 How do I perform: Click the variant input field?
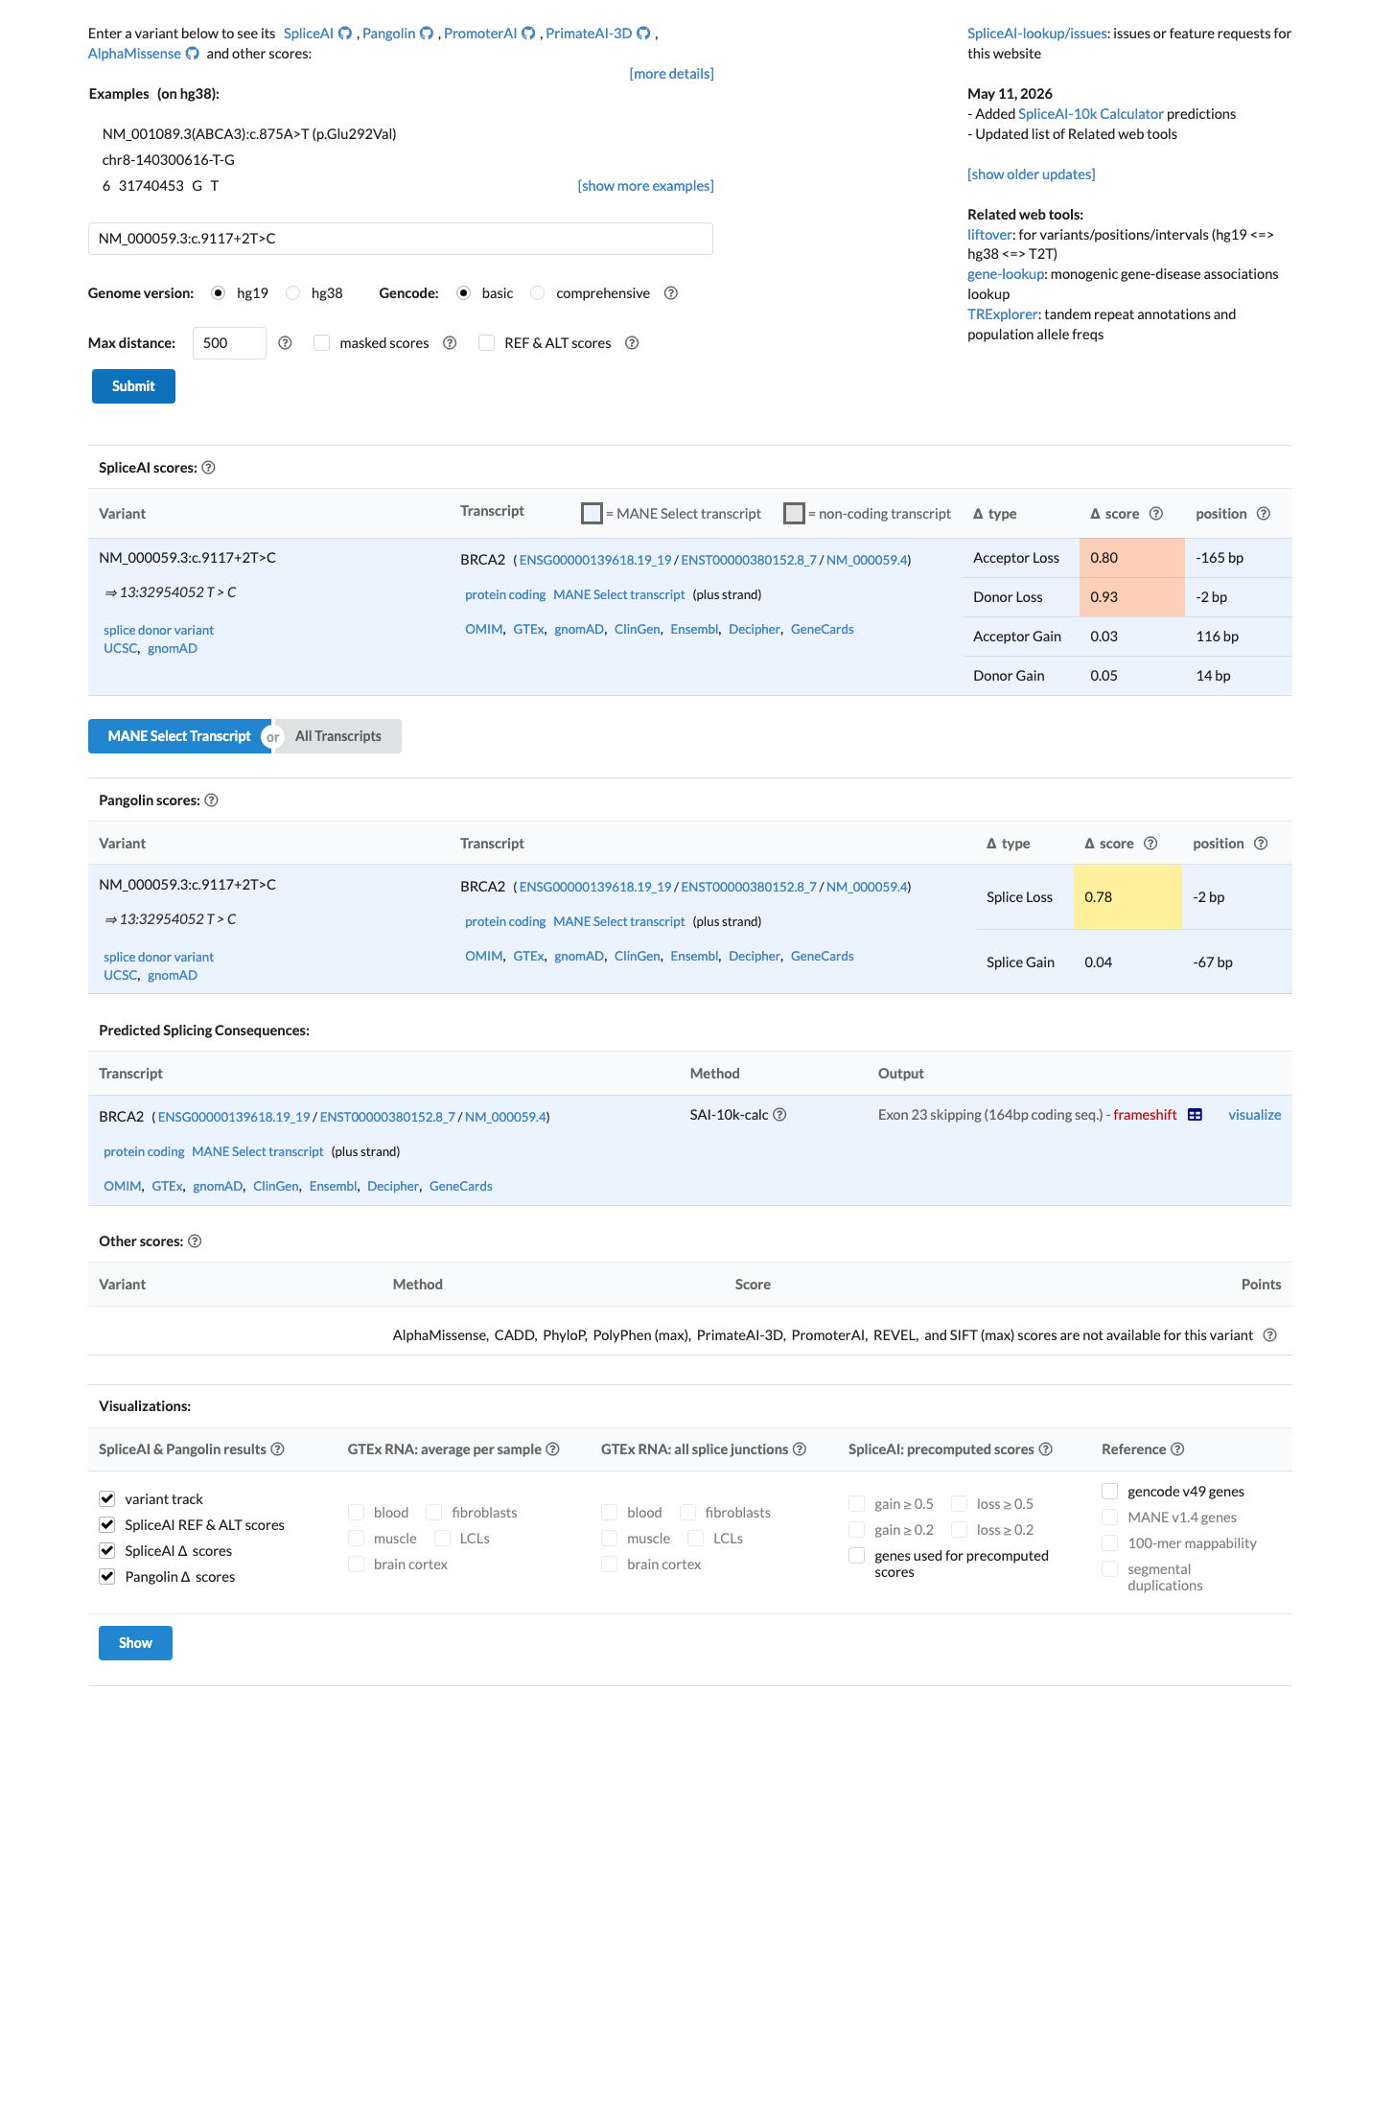coord(401,239)
